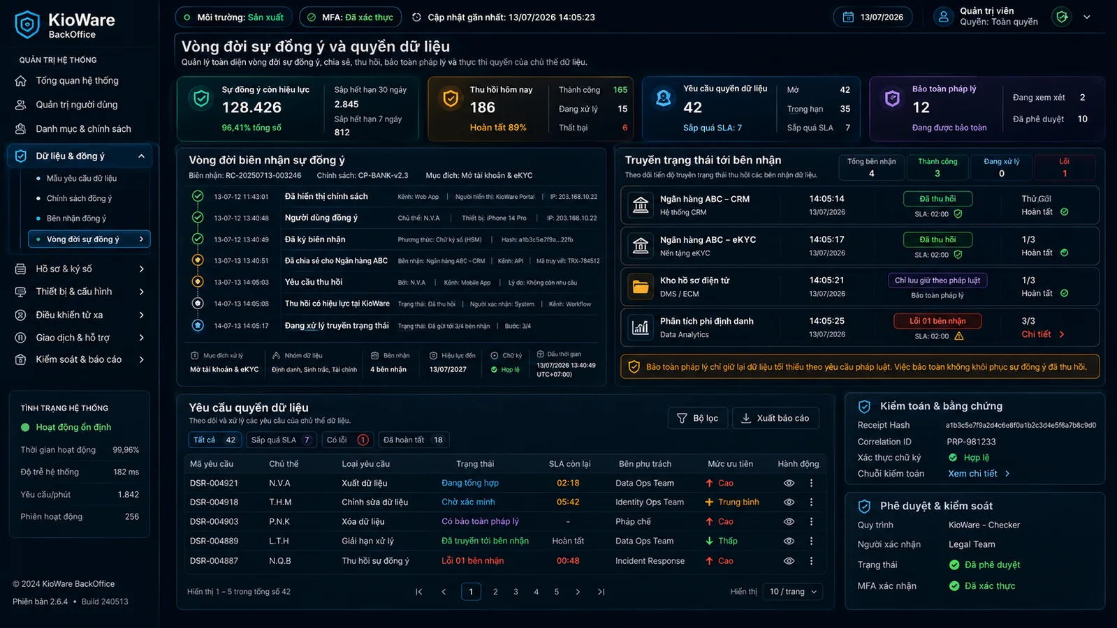Open the 10 / trang page size dropdown
The height and width of the screenshot is (628, 1117).
pyautogui.click(x=793, y=592)
